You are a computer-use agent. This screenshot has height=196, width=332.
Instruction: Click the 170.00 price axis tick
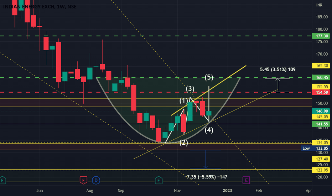point(322,54)
